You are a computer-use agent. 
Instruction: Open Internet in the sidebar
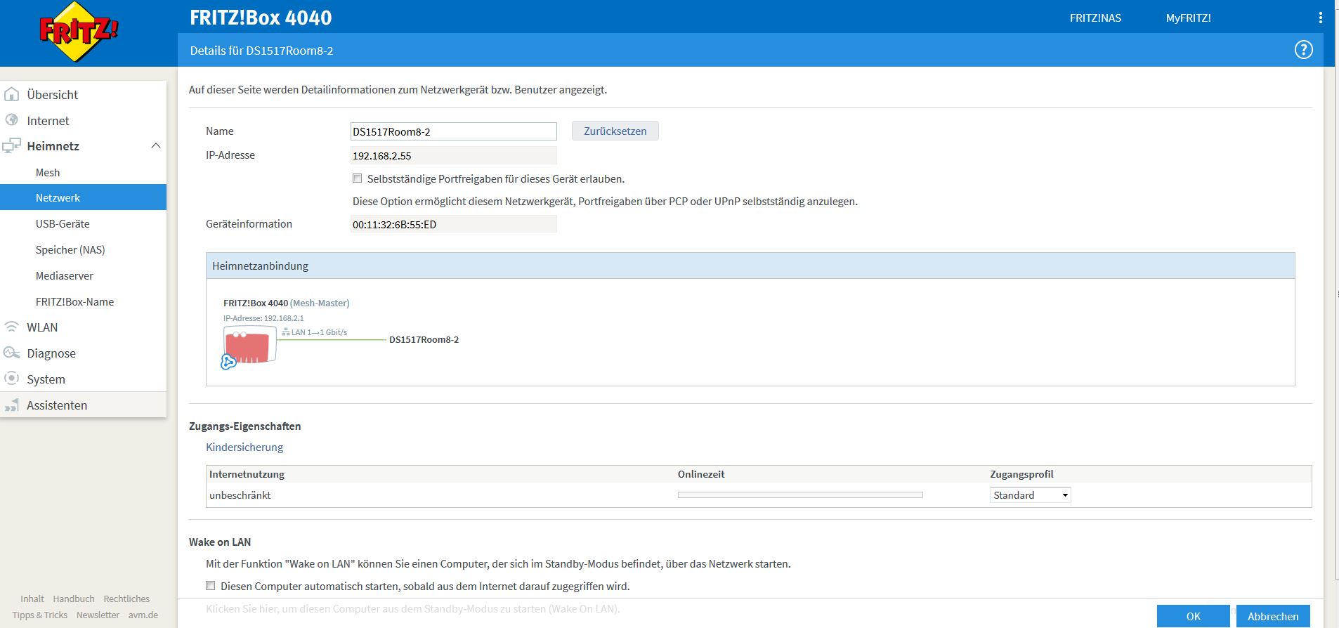point(48,121)
